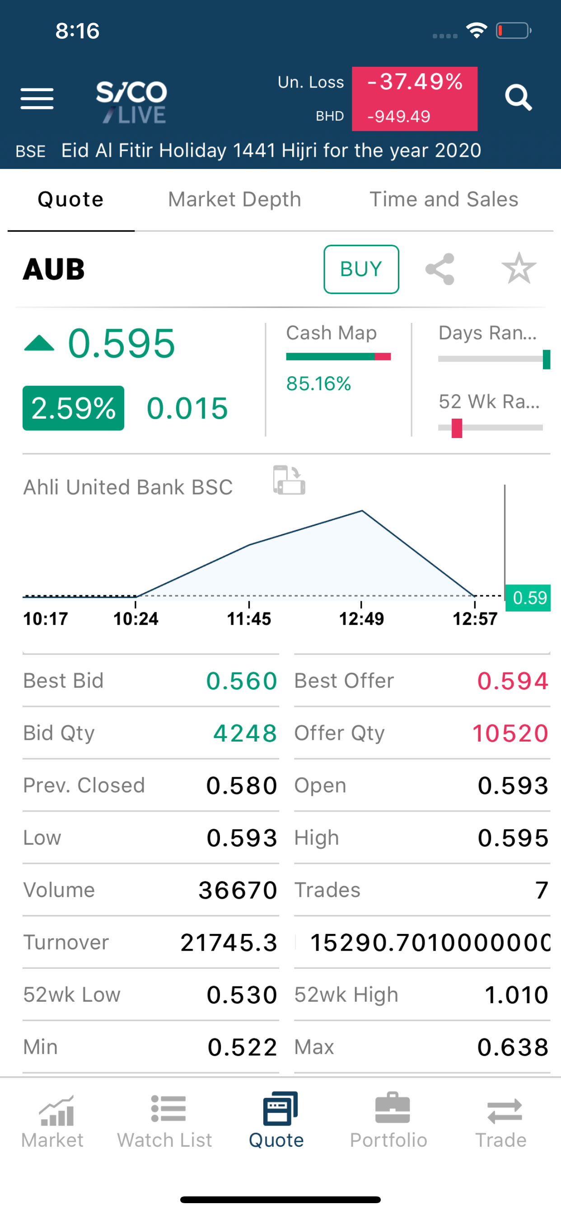Screen dimensions: 561x1214
Task: Tap the Wi-Fi status icon
Action: click(477, 31)
